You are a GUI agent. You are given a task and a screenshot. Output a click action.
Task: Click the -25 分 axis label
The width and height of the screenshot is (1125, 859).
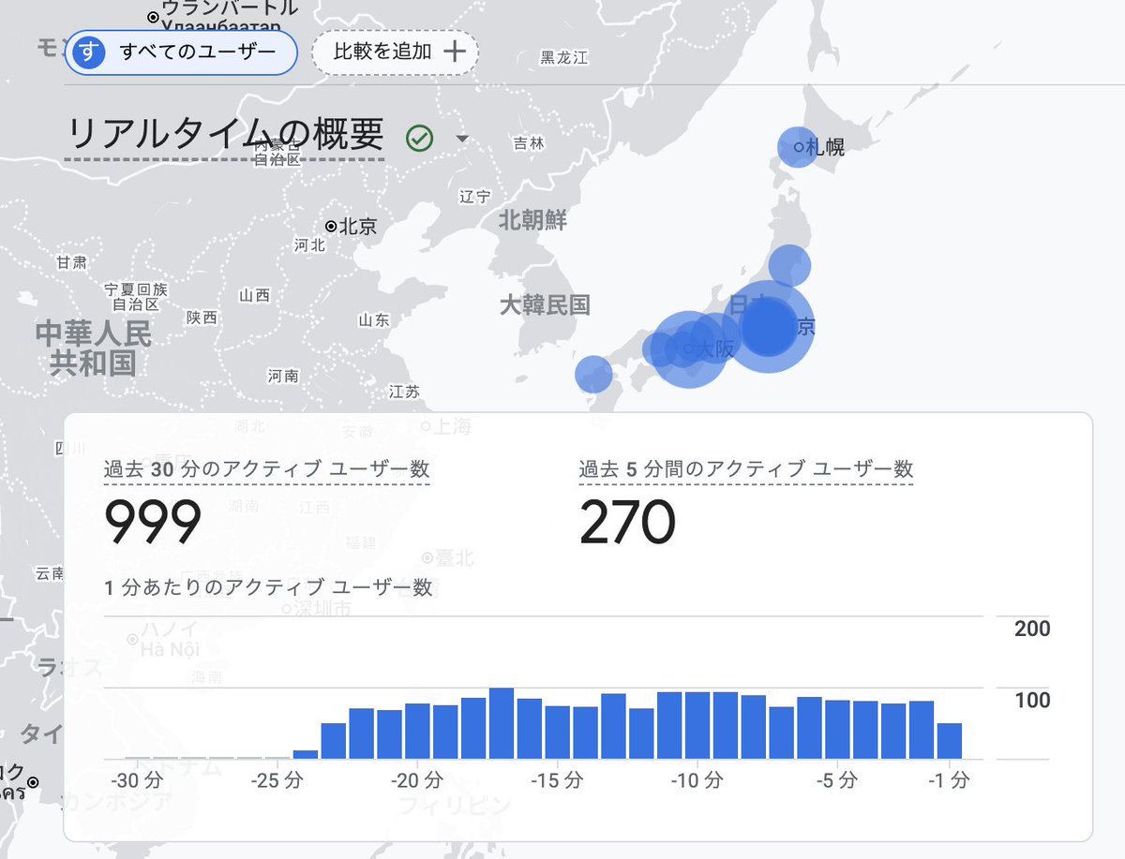coord(277,779)
